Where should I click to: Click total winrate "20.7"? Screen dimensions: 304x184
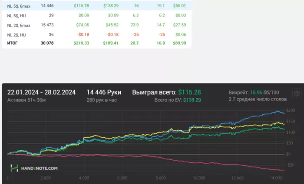coord(135,43)
